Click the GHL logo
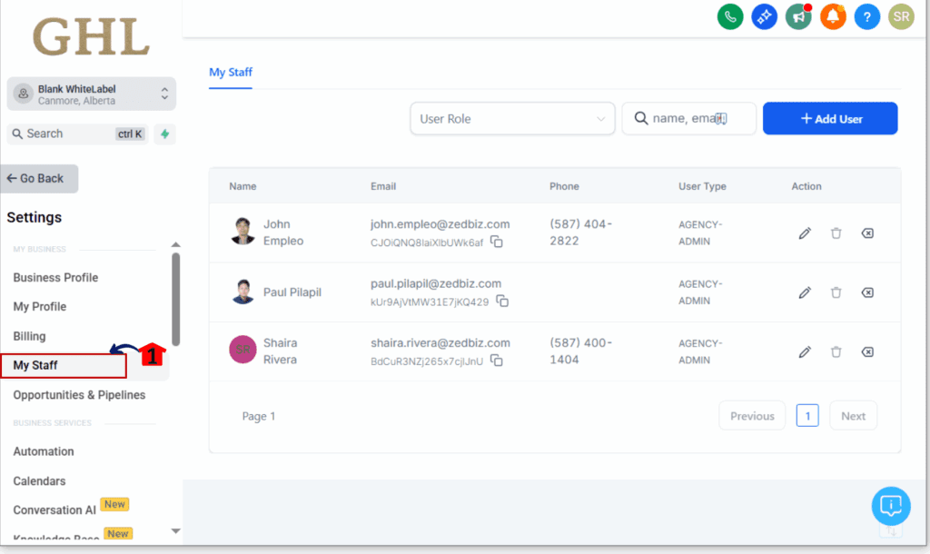The height and width of the screenshot is (554, 930). [91, 36]
